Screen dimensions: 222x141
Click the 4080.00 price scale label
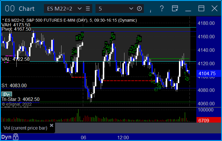click(206, 90)
